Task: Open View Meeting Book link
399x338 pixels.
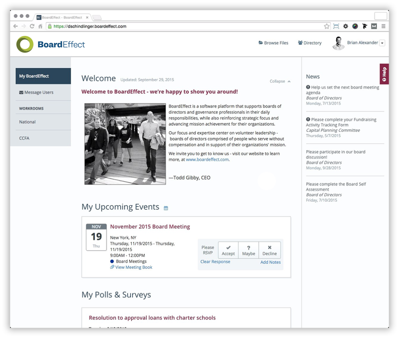Action: [133, 267]
